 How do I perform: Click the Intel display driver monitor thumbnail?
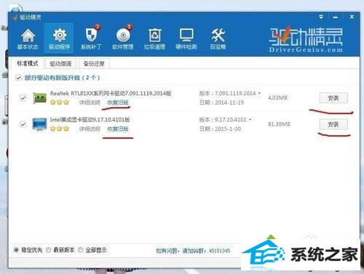coord(39,124)
